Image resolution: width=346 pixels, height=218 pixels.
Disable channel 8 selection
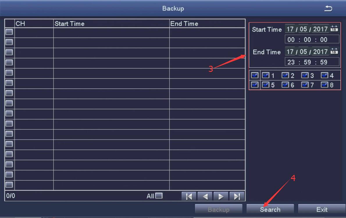(x=324, y=85)
